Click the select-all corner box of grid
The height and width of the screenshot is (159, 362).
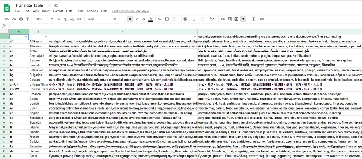point(4,31)
